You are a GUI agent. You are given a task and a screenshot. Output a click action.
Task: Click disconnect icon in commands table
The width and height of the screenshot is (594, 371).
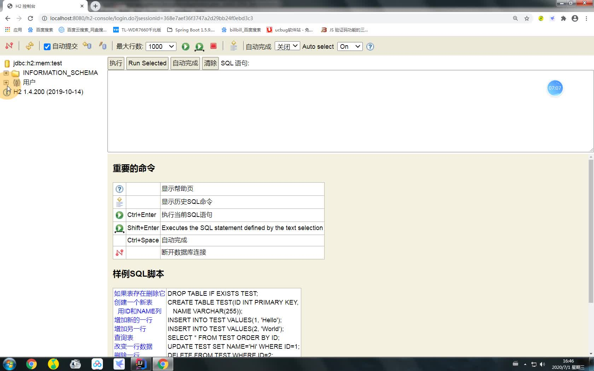point(120,253)
